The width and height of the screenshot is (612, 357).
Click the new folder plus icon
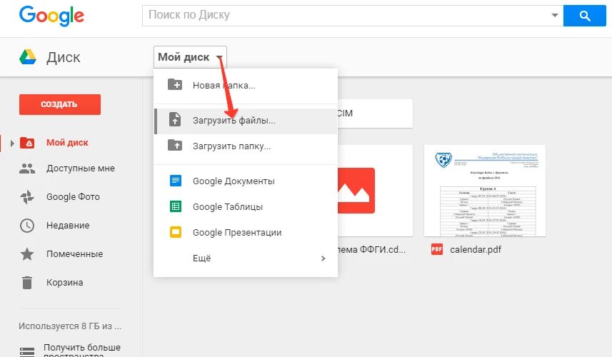click(175, 85)
